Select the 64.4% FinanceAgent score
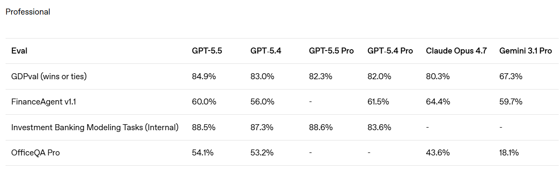Image resolution: width=560 pixels, height=191 pixels. point(438,102)
